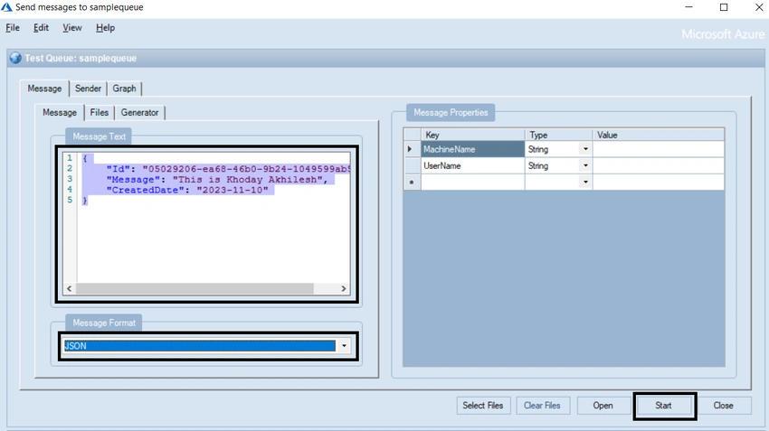
Task: Open the Edit menu
Action: (x=41, y=28)
